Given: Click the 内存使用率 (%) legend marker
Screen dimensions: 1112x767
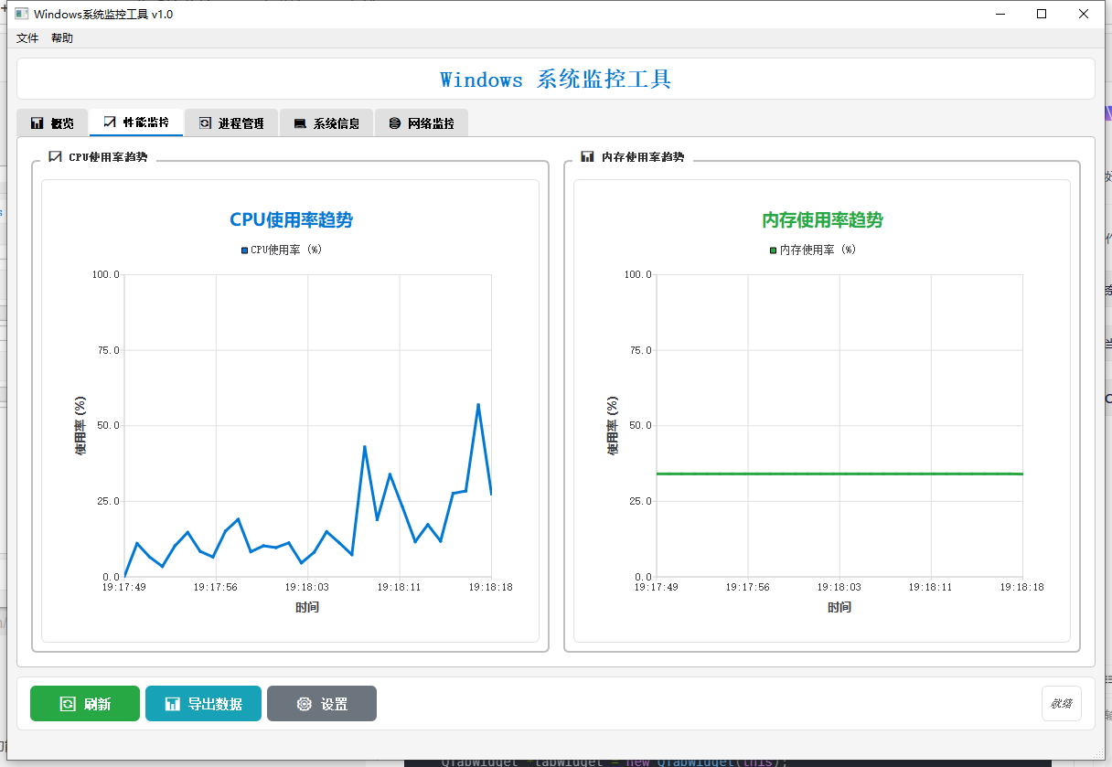Looking at the screenshot, I should click(773, 250).
